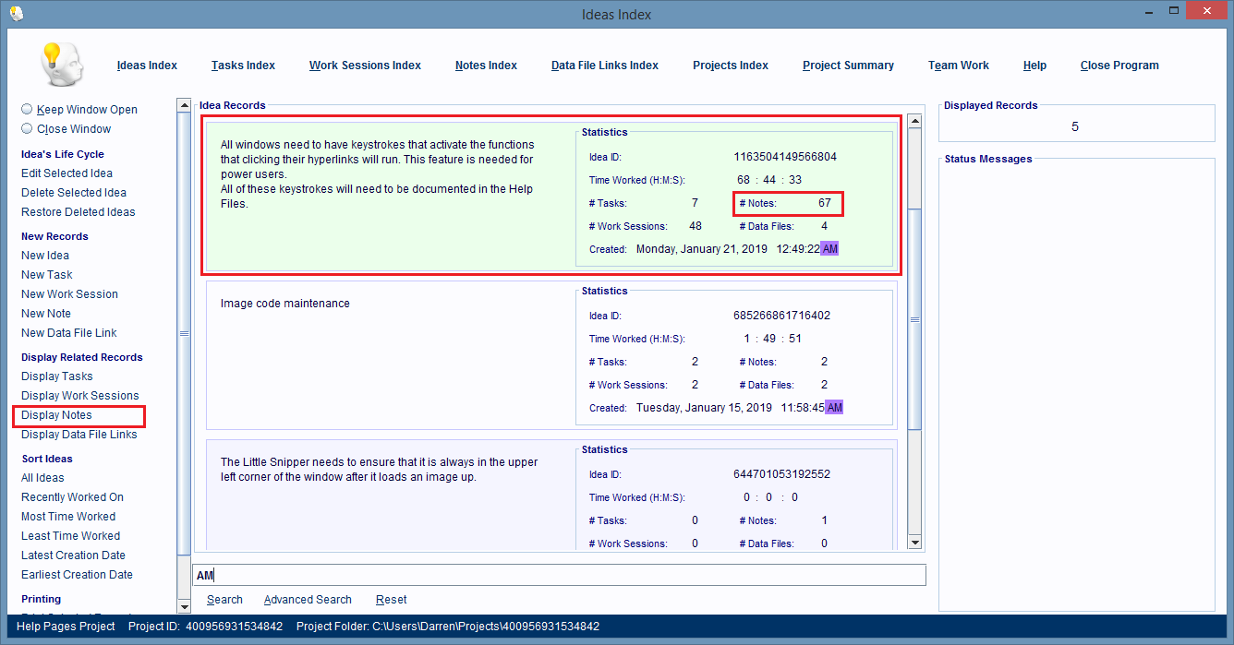Click Reset to clear the search
The image size is (1234, 645).
391,600
